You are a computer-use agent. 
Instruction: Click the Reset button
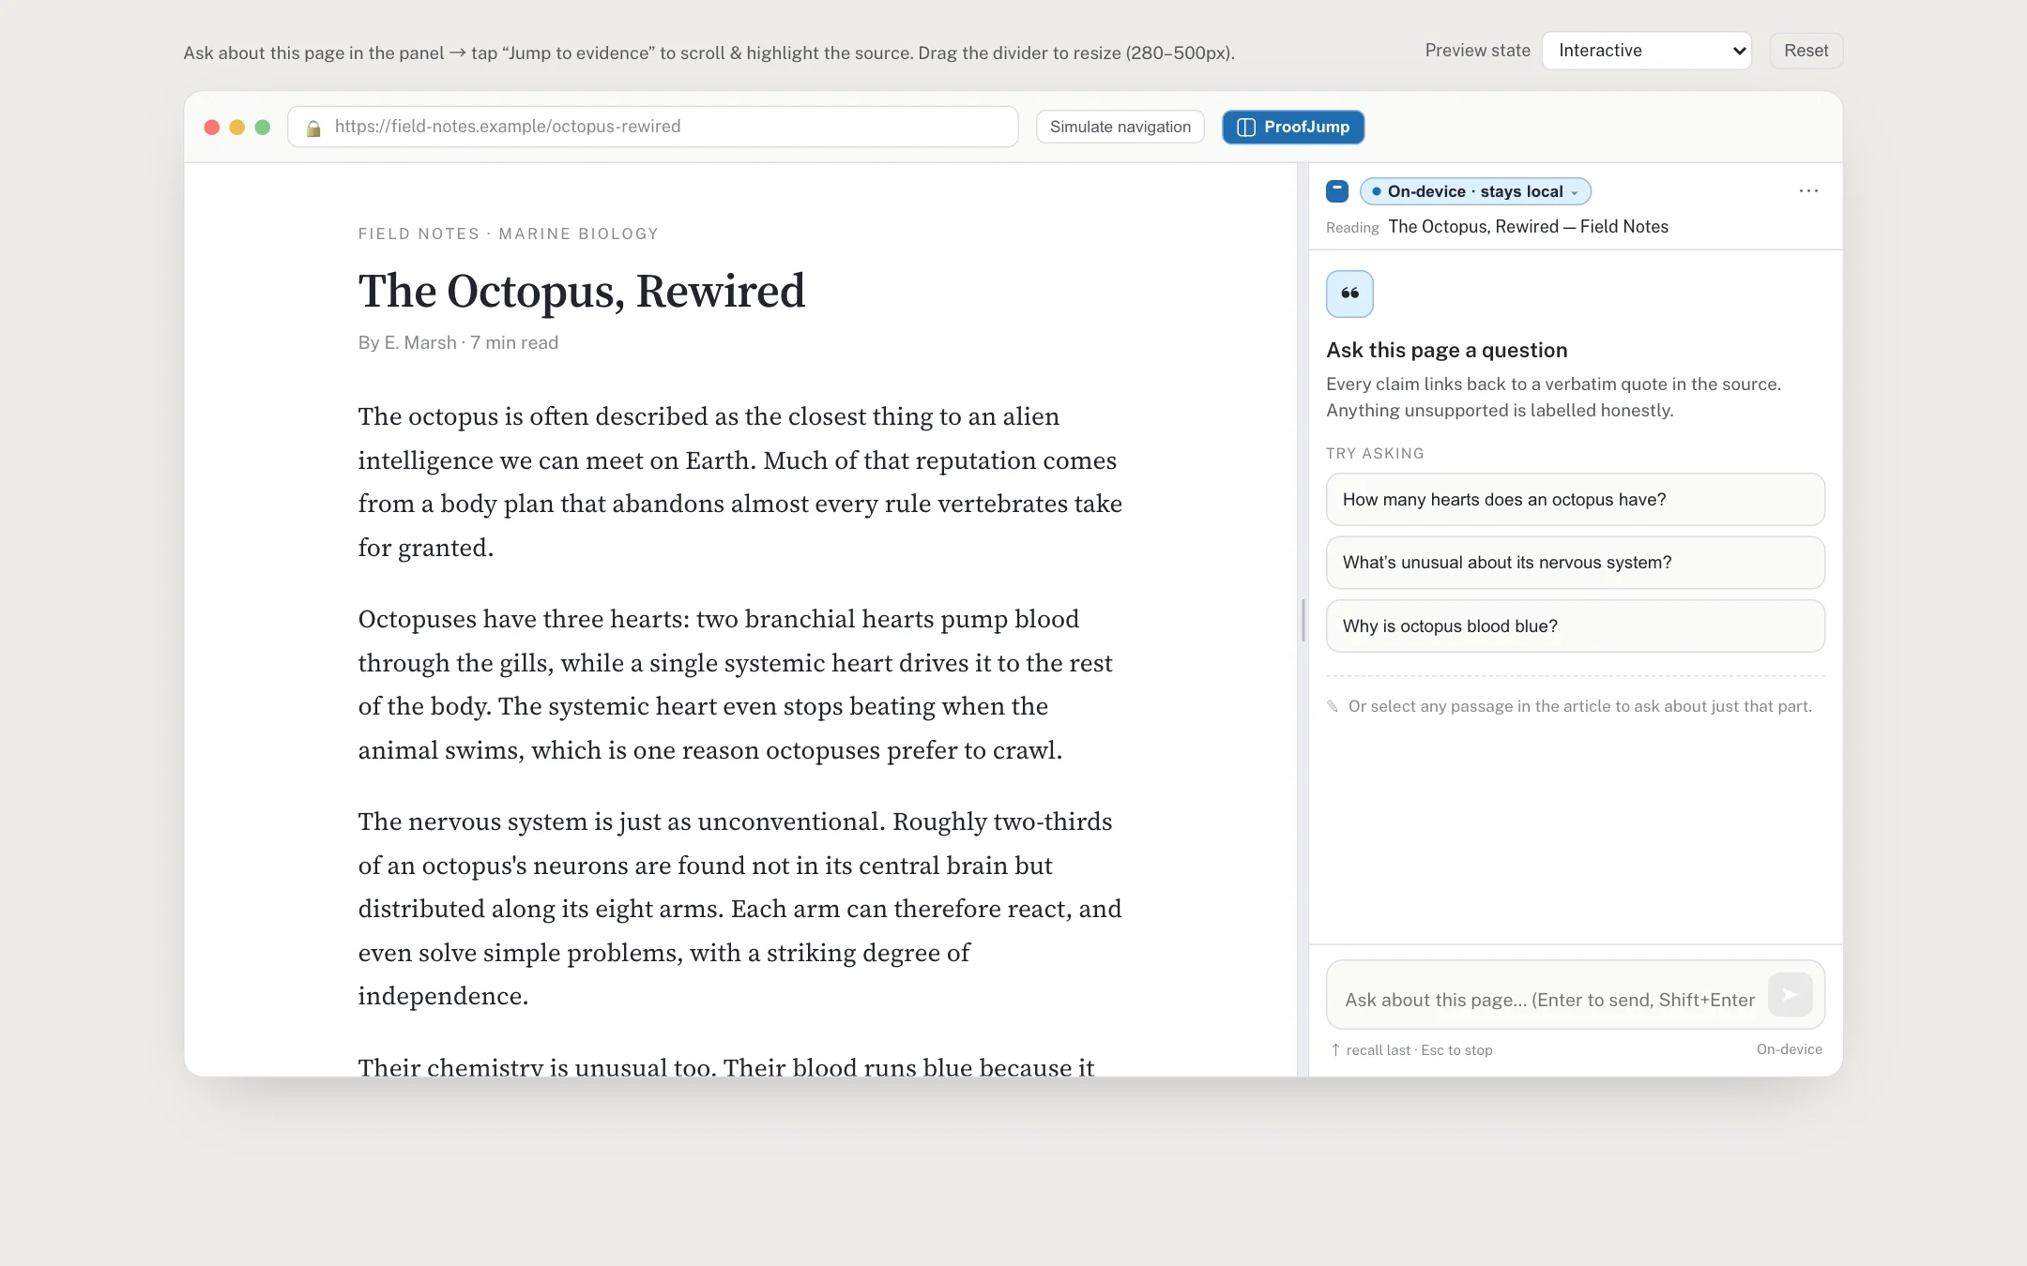coord(1806,51)
